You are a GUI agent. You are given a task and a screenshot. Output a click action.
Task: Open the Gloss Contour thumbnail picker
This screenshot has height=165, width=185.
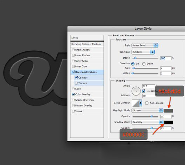click(x=136, y=103)
